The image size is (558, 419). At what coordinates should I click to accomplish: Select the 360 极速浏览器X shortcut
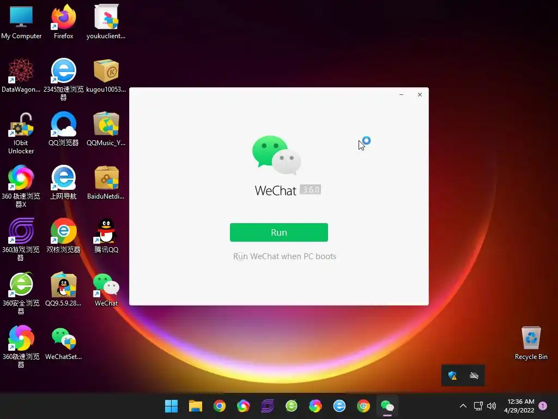(x=21, y=187)
